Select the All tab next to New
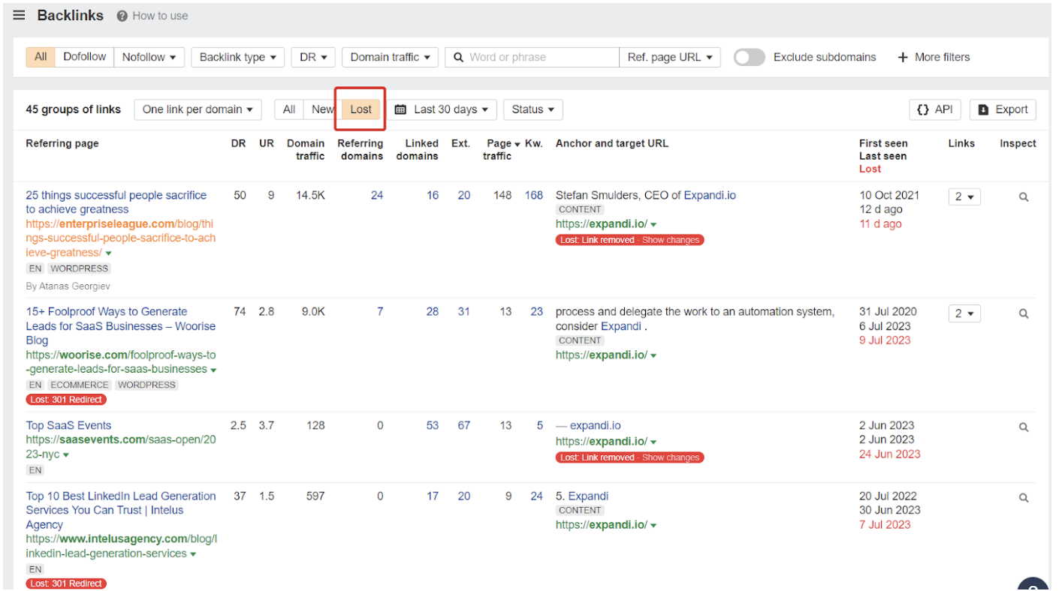1062x591 pixels. 289,109
